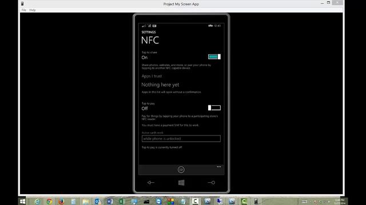Click the phone battery status icon
366x205 pixels.
pyautogui.click(x=210, y=26)
